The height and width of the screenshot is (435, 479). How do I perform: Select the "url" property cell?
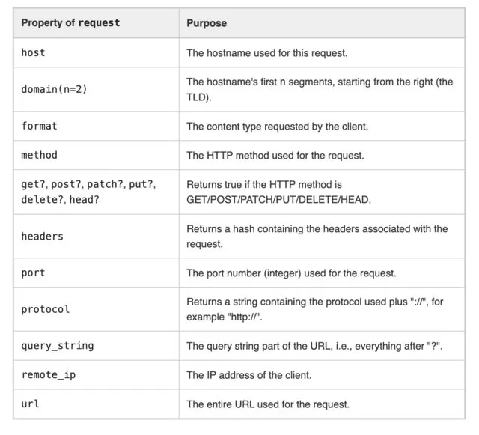coord(31,404)
